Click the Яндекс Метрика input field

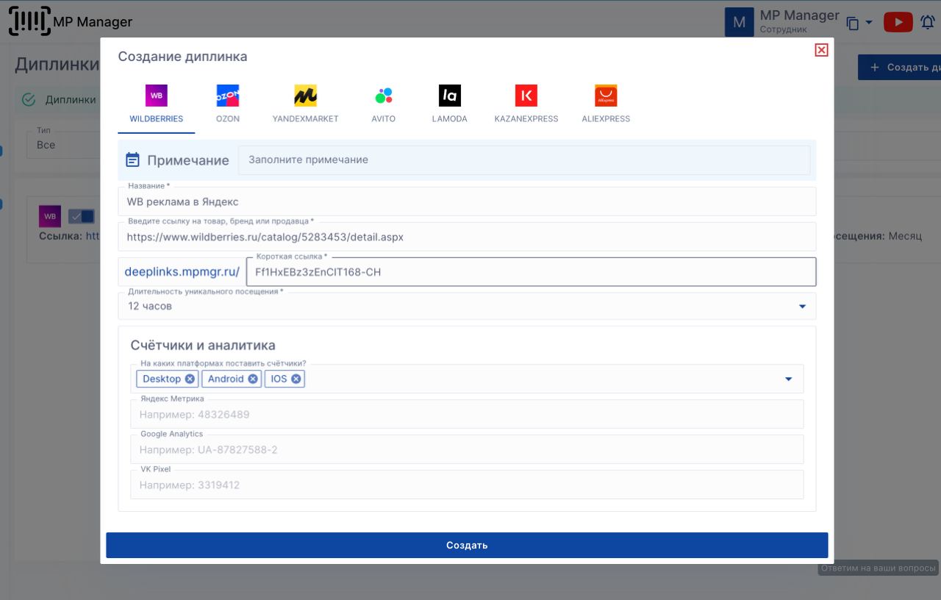click(467, 415)
